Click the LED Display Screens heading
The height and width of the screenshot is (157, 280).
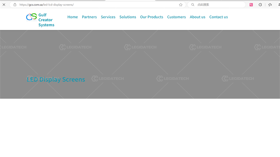coord(56,80)
